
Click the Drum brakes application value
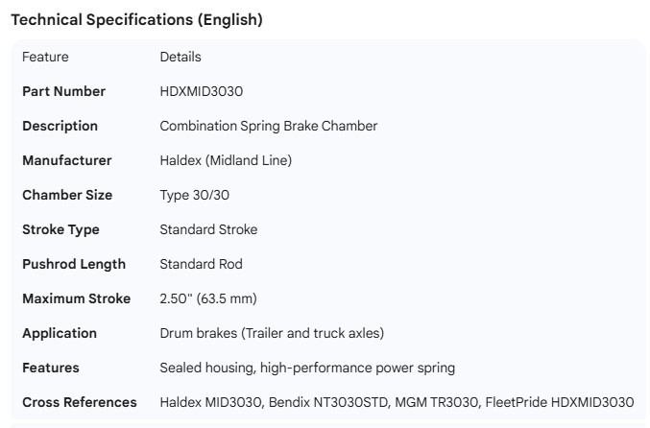pyautogui.click(x=272, y=333)
